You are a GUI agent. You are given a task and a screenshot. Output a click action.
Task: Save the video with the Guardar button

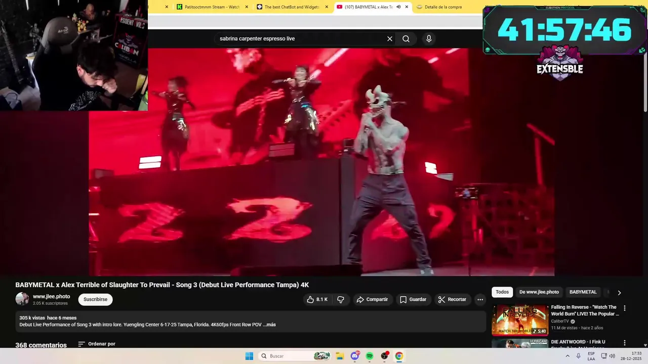[413, 300]
